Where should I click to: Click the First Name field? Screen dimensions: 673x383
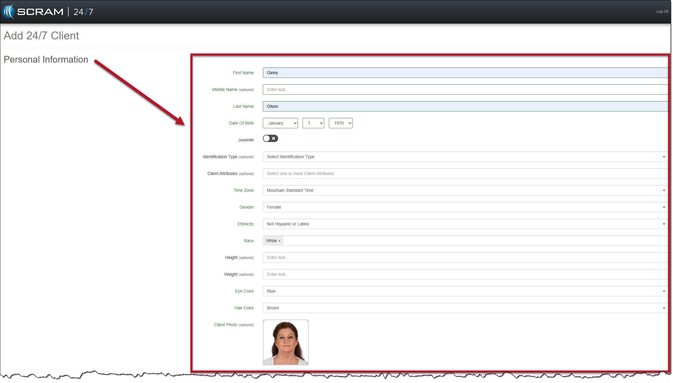click(465, 73)
